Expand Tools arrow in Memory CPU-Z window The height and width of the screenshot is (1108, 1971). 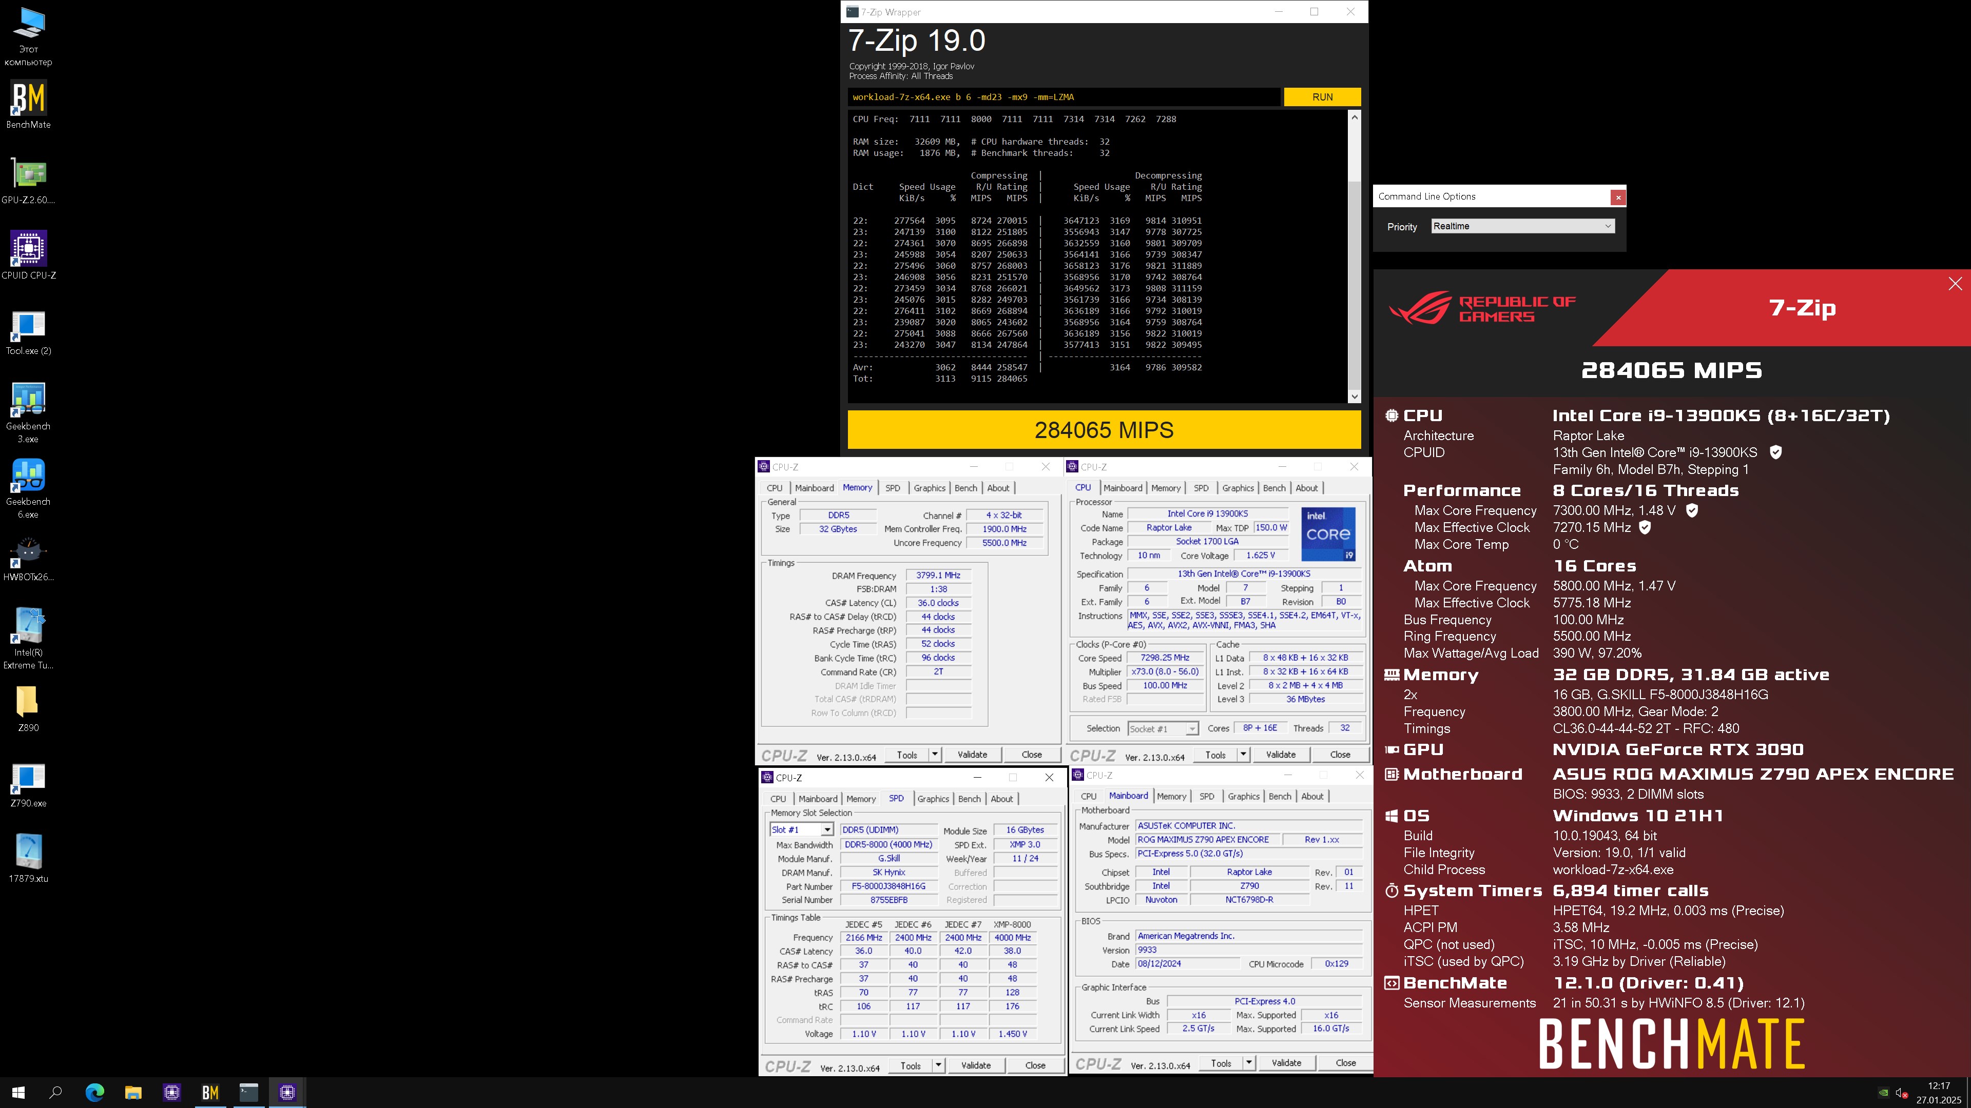[934, 755]
